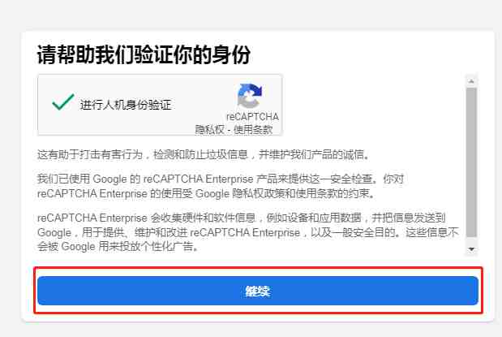
Task: Click the paragraph about 会收集硬件和软件信息
Action: [248, 232]
